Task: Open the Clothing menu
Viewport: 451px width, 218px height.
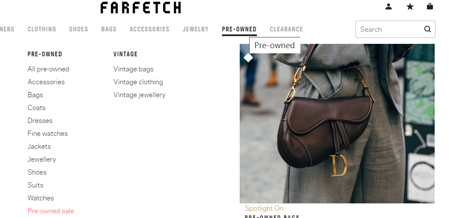Action: 42,29
